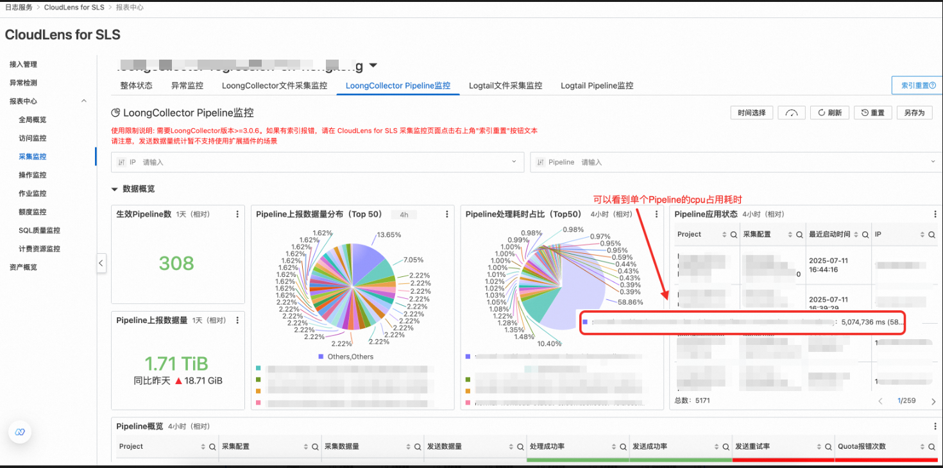Open 接入管理 in the sidebar
This screenshot has width=943, height=468.
coord(23,64)
